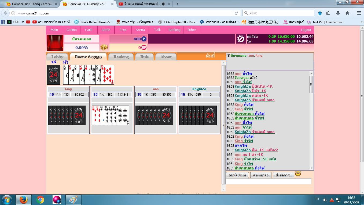The width and height of the screenshot is (364, 205).
Task: Select the Room: 623959 tab
Action: point(88,57)
